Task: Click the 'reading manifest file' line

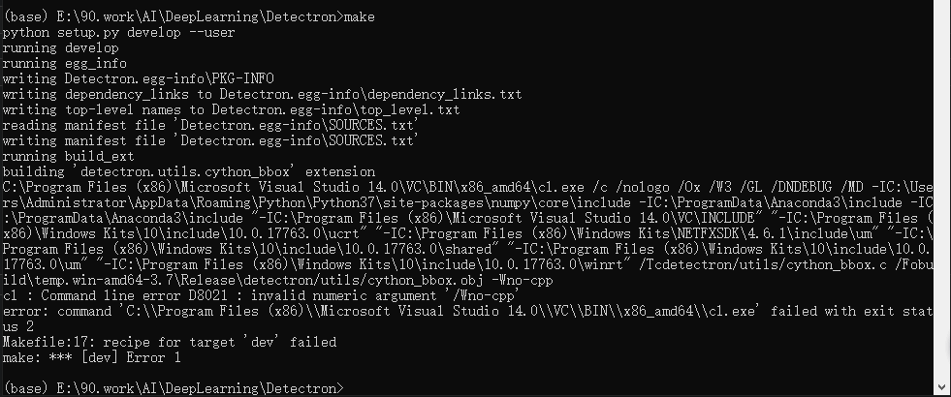Action: (x=210, y=125)
